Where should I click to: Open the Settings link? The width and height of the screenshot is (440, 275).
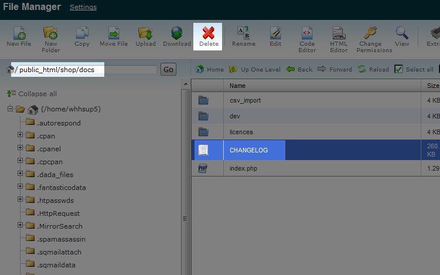click(x=83, y=8)
